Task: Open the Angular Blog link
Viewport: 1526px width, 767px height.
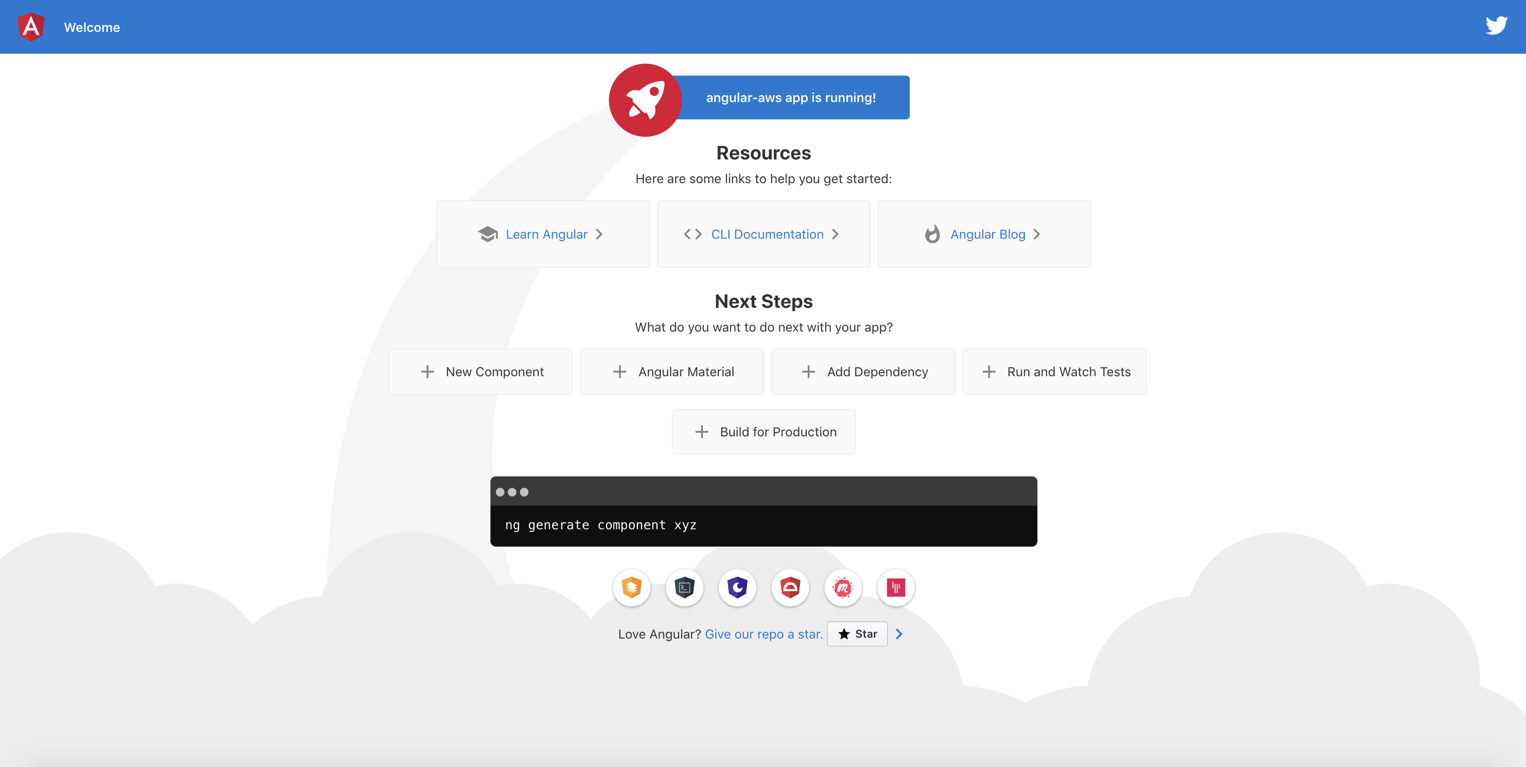Action: 987,234
